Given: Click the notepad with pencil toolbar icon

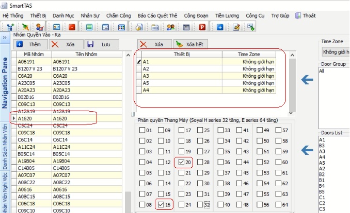Looking at the screenshot, I should [x=236, y=27].
